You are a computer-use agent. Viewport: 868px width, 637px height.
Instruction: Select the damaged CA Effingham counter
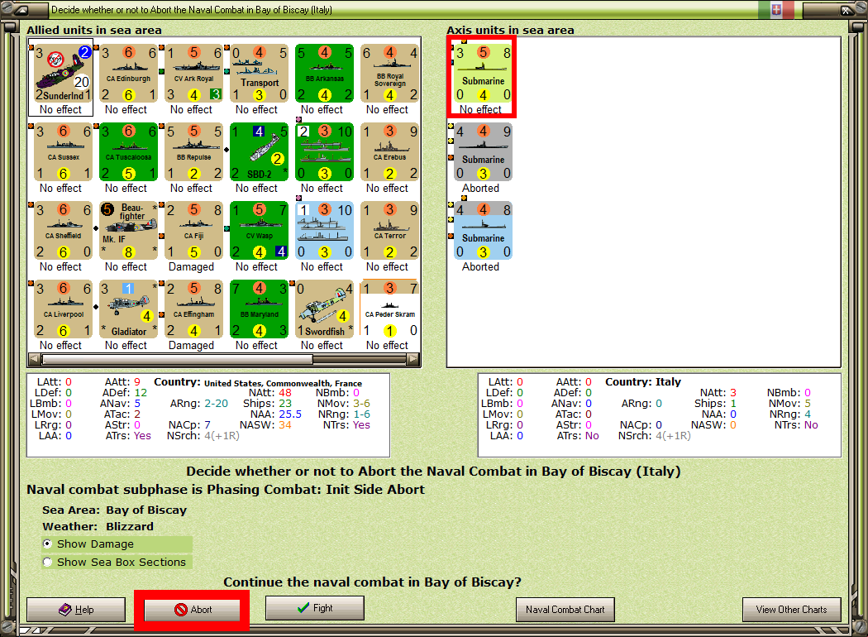pos(193,309)
